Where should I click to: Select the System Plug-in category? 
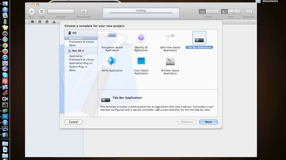(x=81, y=67)
